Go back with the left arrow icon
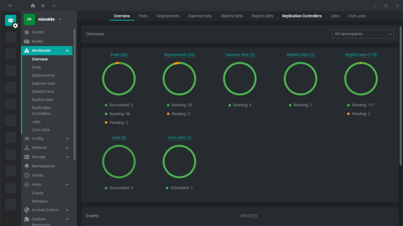This screenshot has height=226, width=403. click(43, 6)
